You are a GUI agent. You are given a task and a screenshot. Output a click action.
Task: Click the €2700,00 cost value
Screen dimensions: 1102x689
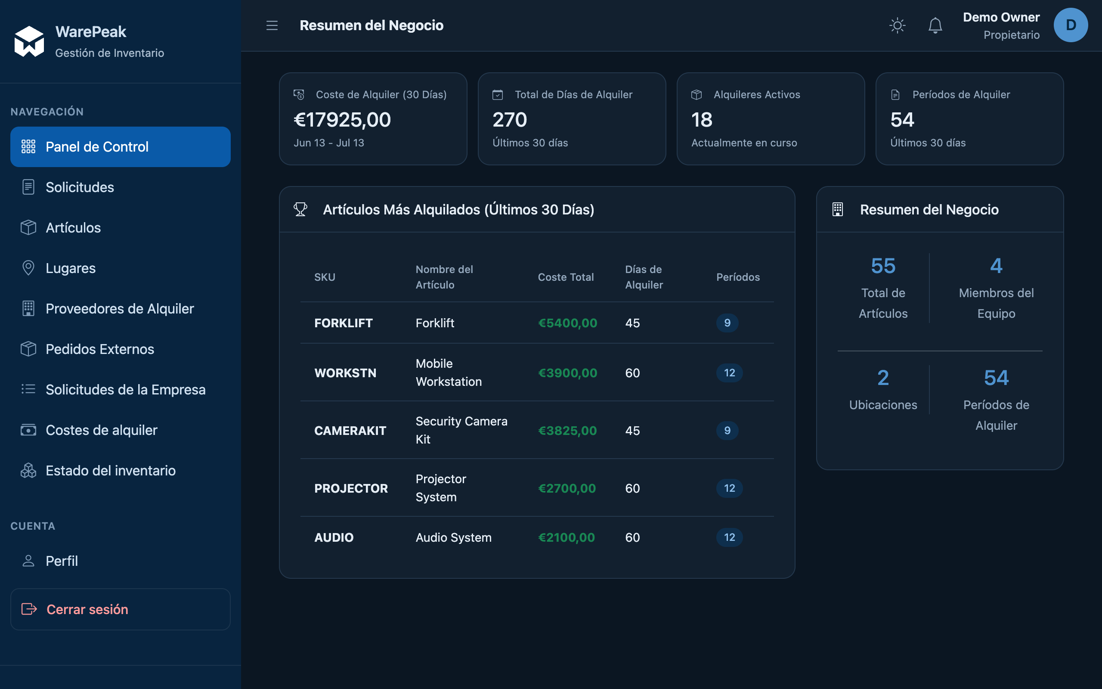coord(567,488)
